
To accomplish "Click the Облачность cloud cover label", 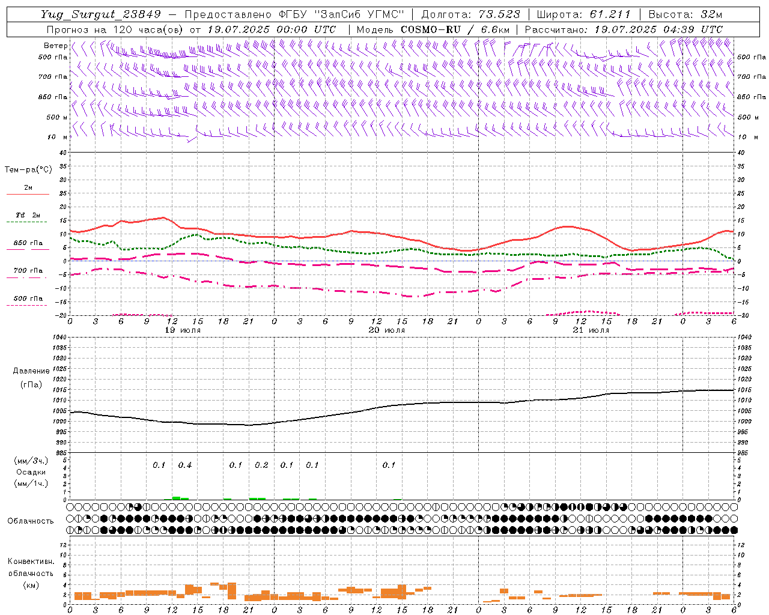I will tap(31, 521).
